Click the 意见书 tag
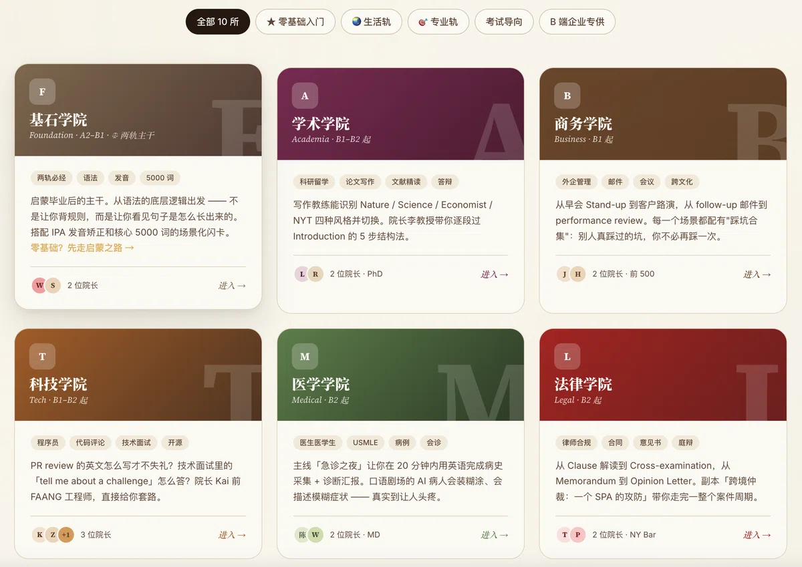The image size is (802, 567). click(x=650, y=442)
